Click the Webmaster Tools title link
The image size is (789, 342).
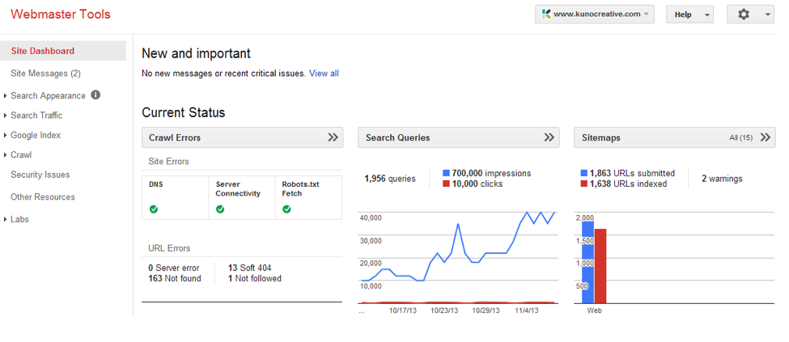[61, 15]
